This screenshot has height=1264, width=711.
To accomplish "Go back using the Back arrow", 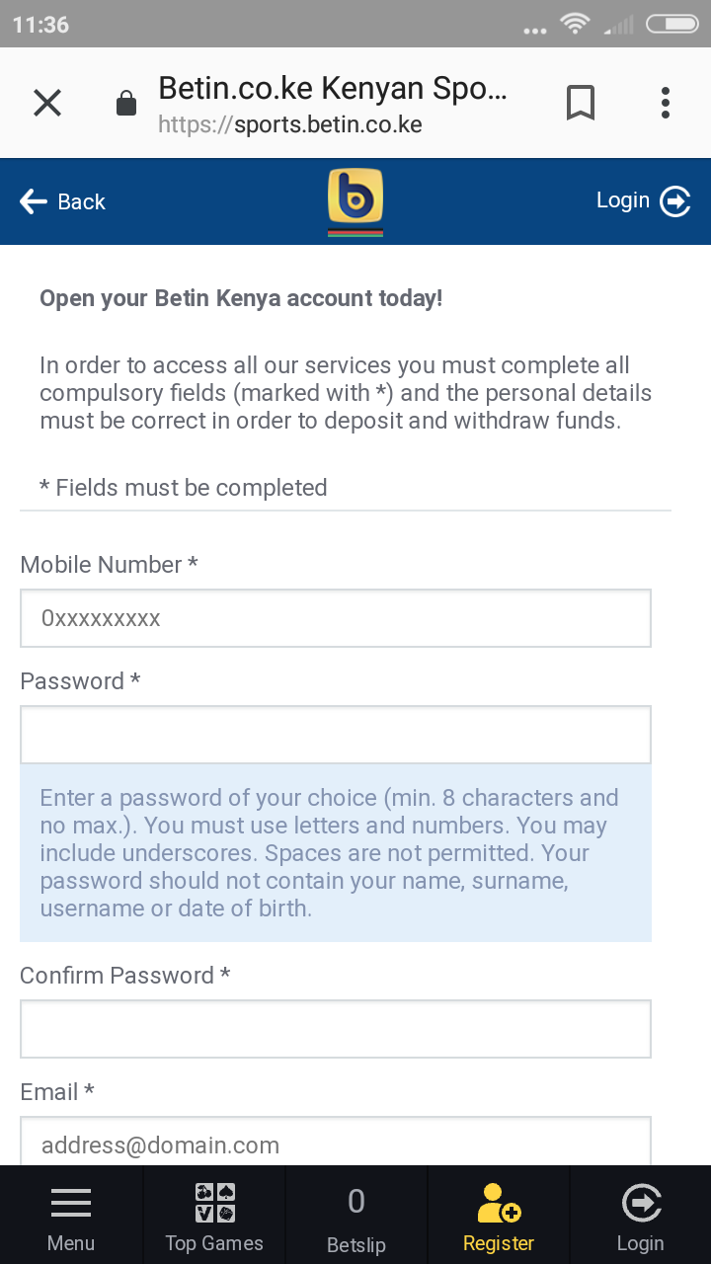I will (x=61, y=201).
